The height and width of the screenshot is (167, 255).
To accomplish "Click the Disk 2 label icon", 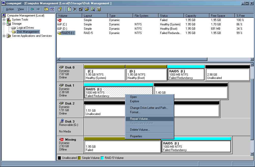I will [x=62, y=103].
